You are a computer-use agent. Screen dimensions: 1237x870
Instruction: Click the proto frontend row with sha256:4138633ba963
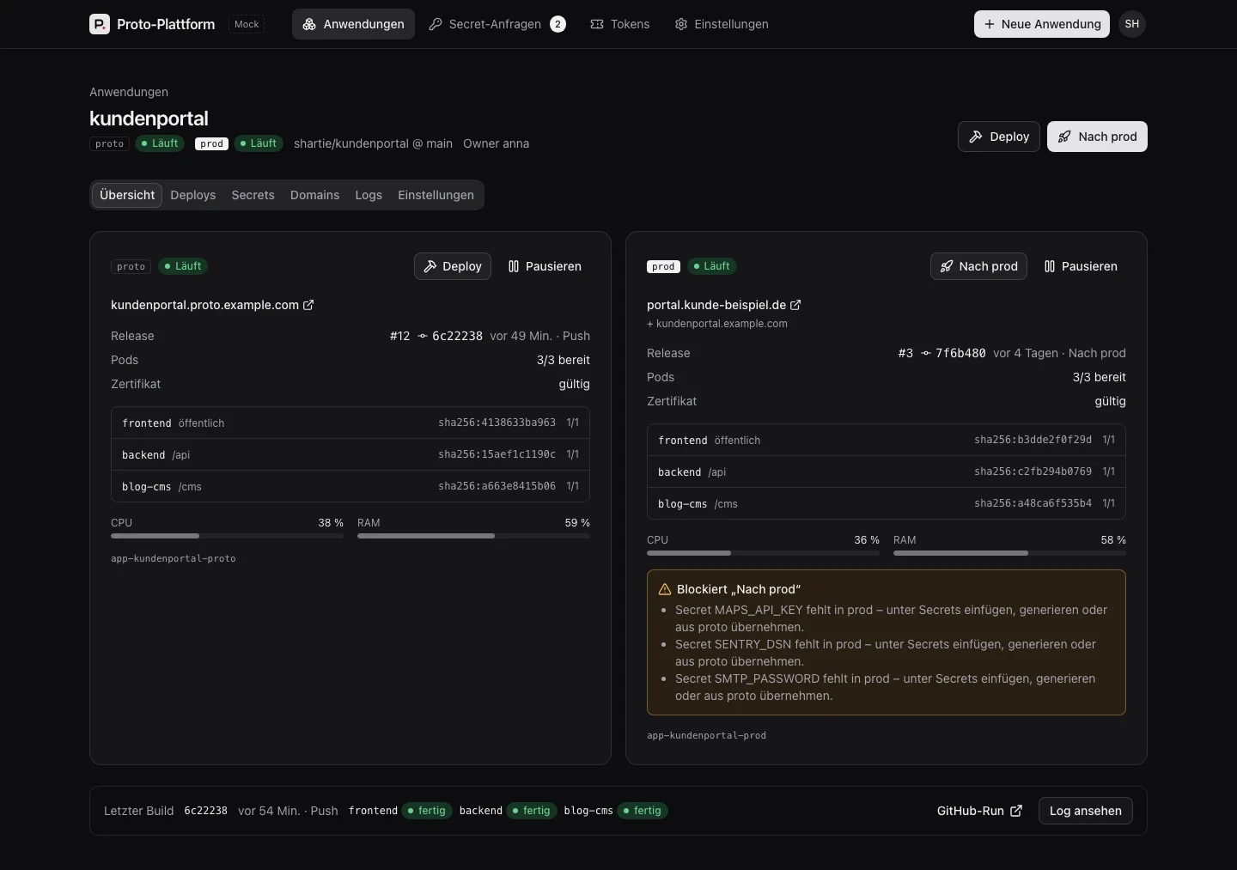pyautogui.click(x=350, y=423)
